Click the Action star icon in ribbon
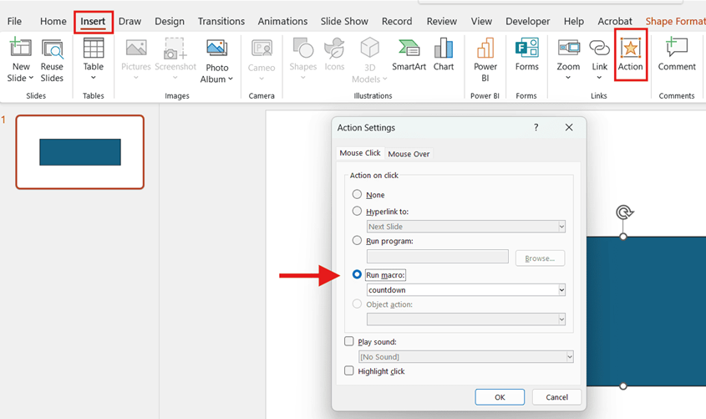 630,49
